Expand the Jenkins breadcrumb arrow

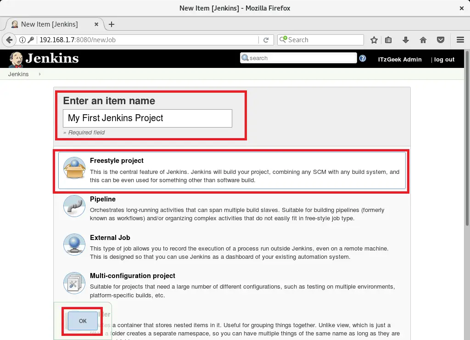[39, 74]
